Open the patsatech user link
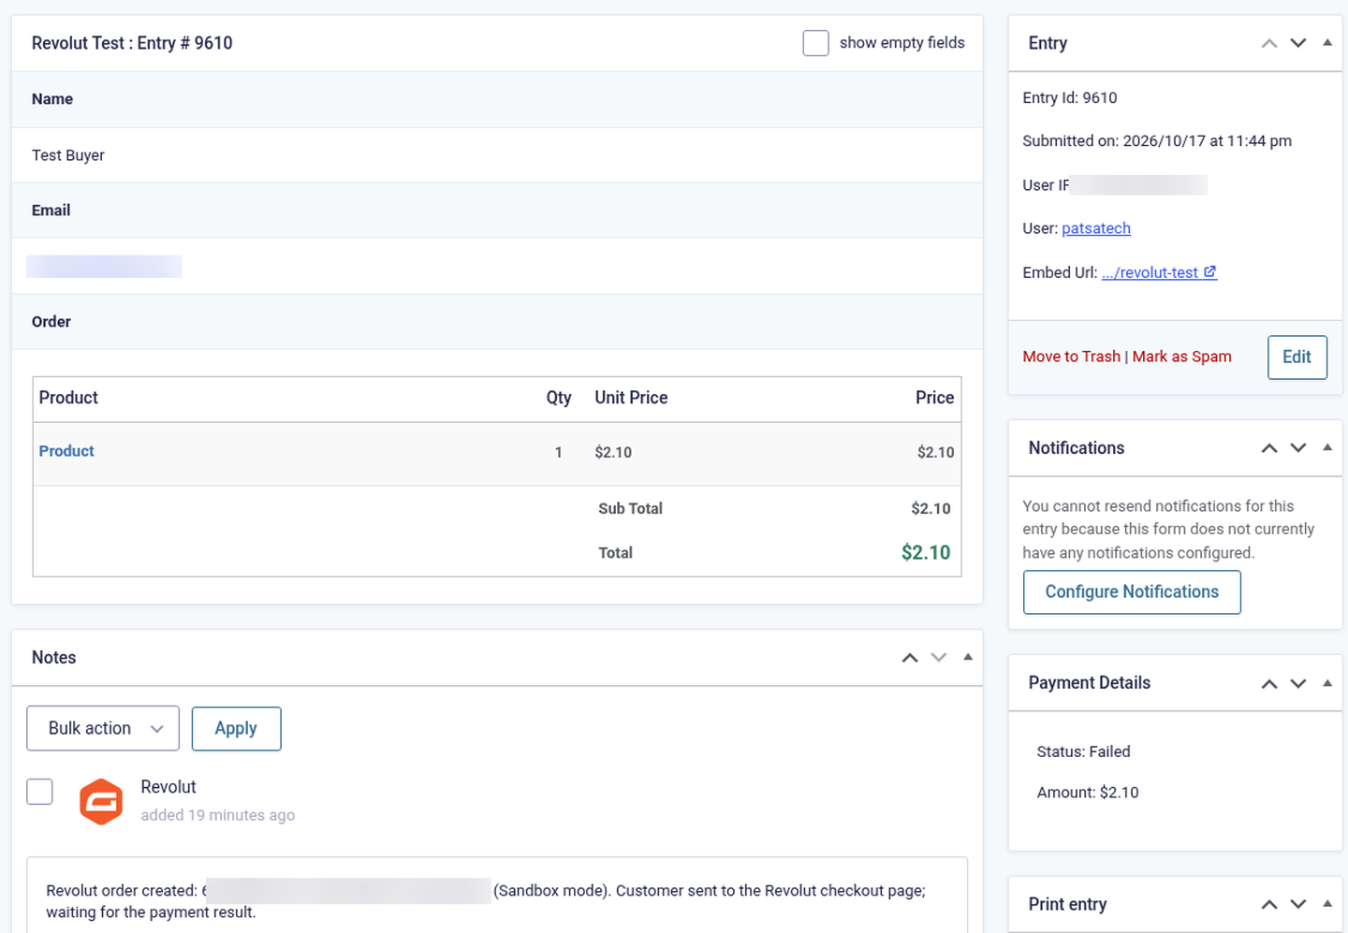Image resolution: width=1348 pixels, height=933 pixels. coord(1096,228)
